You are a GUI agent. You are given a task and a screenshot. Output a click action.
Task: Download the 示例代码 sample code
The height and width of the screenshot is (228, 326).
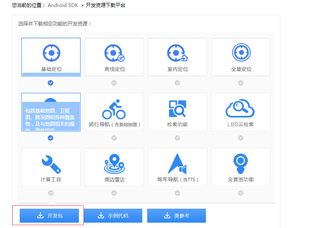(113, 216)
